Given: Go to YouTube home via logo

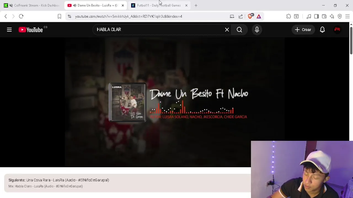Looking at the screenshot, I should [x=31, y=30].
